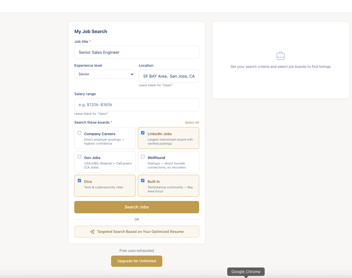Click the Google Chrome taskbar label
Viewport: 352px width, 278px height.
(246, 271)
